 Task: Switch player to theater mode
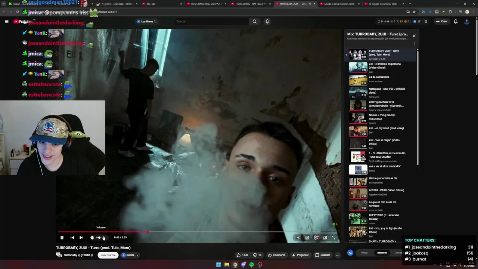(x=325, y=238)
